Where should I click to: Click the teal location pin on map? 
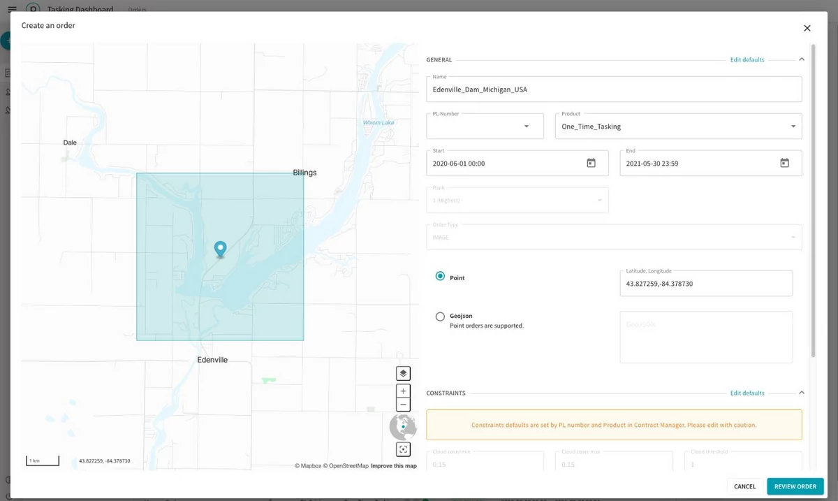click(220, 249)
